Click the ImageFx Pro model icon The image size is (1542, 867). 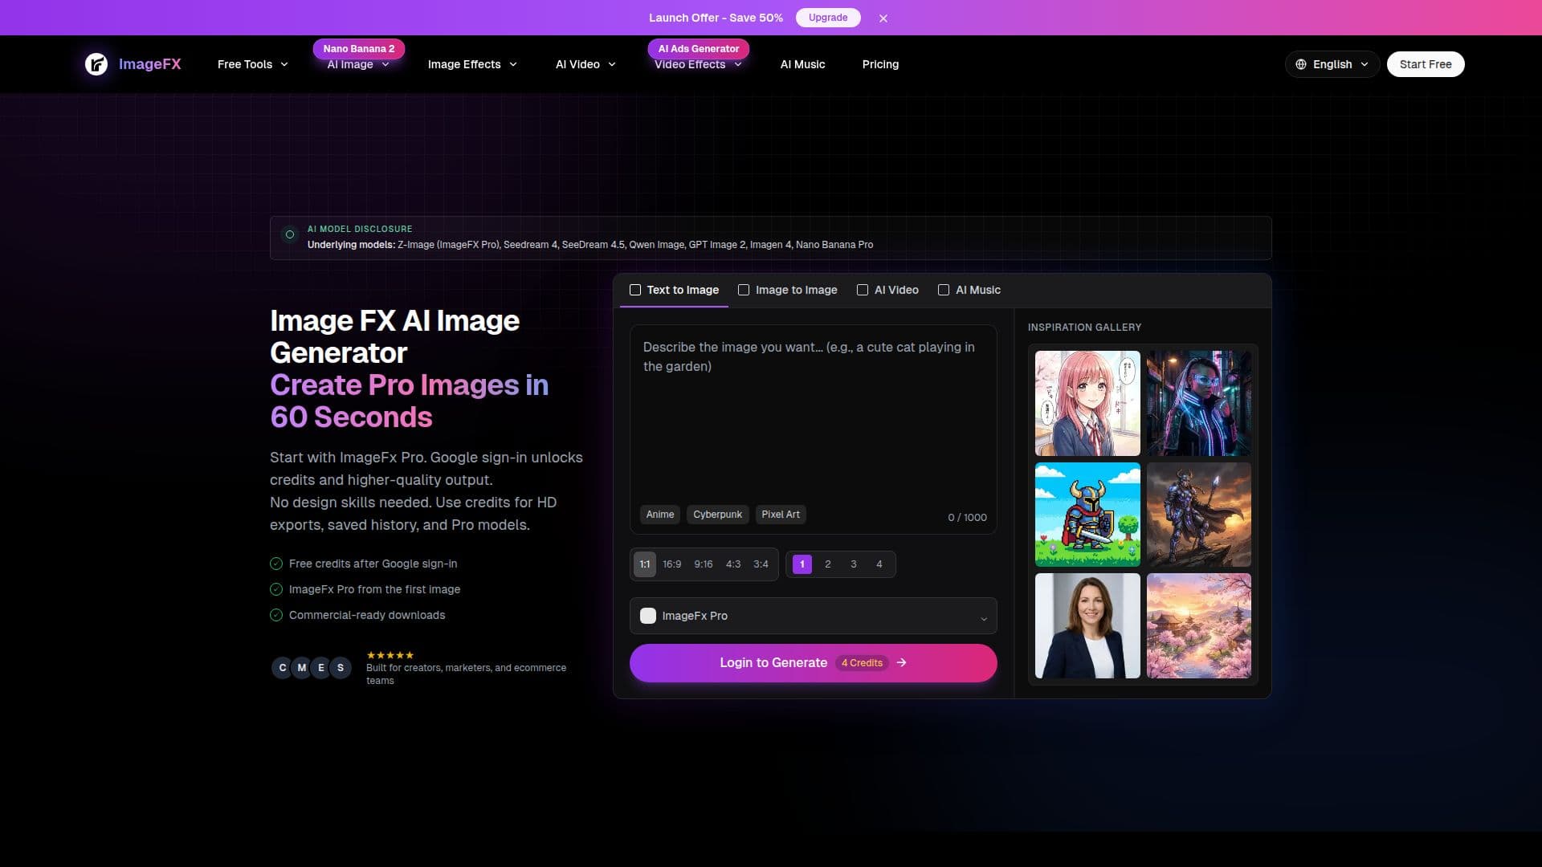point(648,616)
